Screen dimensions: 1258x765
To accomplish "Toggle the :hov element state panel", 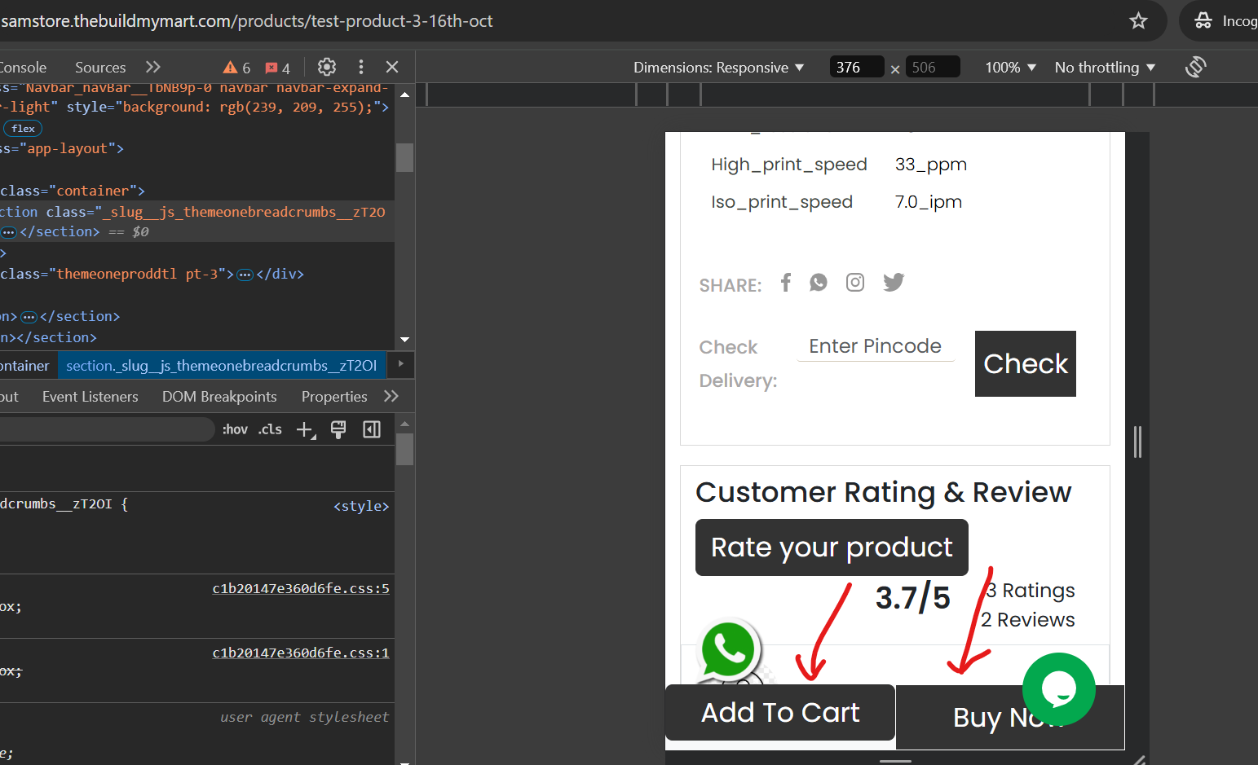I will pos(235,429).
